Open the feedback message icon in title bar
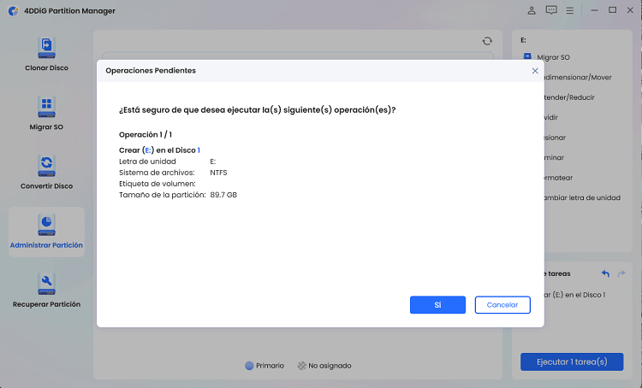 pyautogui.click(x=551, y=10)
